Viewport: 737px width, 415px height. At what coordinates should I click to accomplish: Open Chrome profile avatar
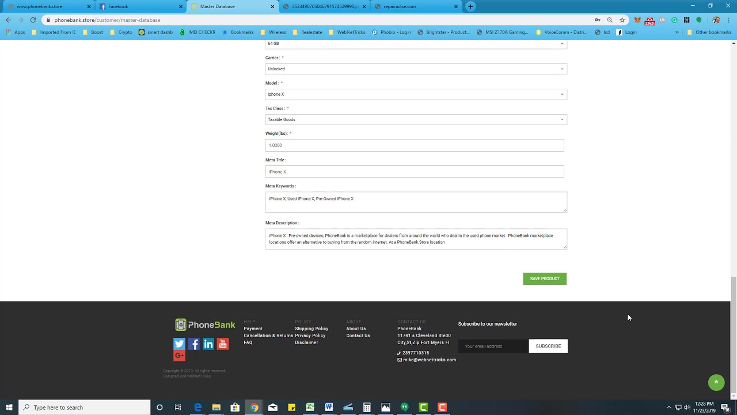pyautogui.click(x=716, y=20)
